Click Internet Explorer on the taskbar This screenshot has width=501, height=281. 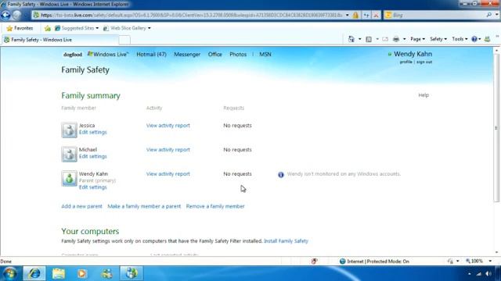tap(34, 273)
